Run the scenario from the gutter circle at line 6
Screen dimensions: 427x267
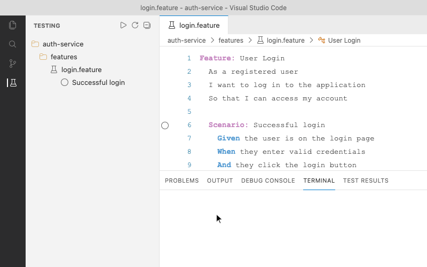coord(165,125)
